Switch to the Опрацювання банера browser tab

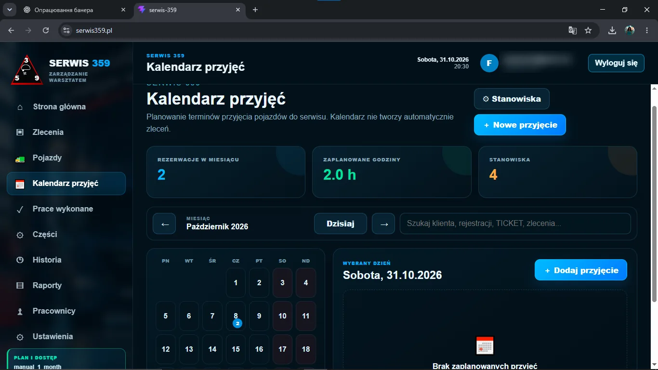click(x=75, y=10)
